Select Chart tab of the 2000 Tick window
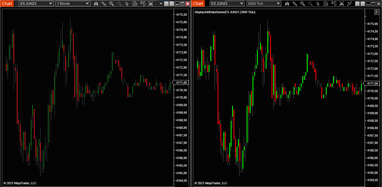 pos(198,4)
